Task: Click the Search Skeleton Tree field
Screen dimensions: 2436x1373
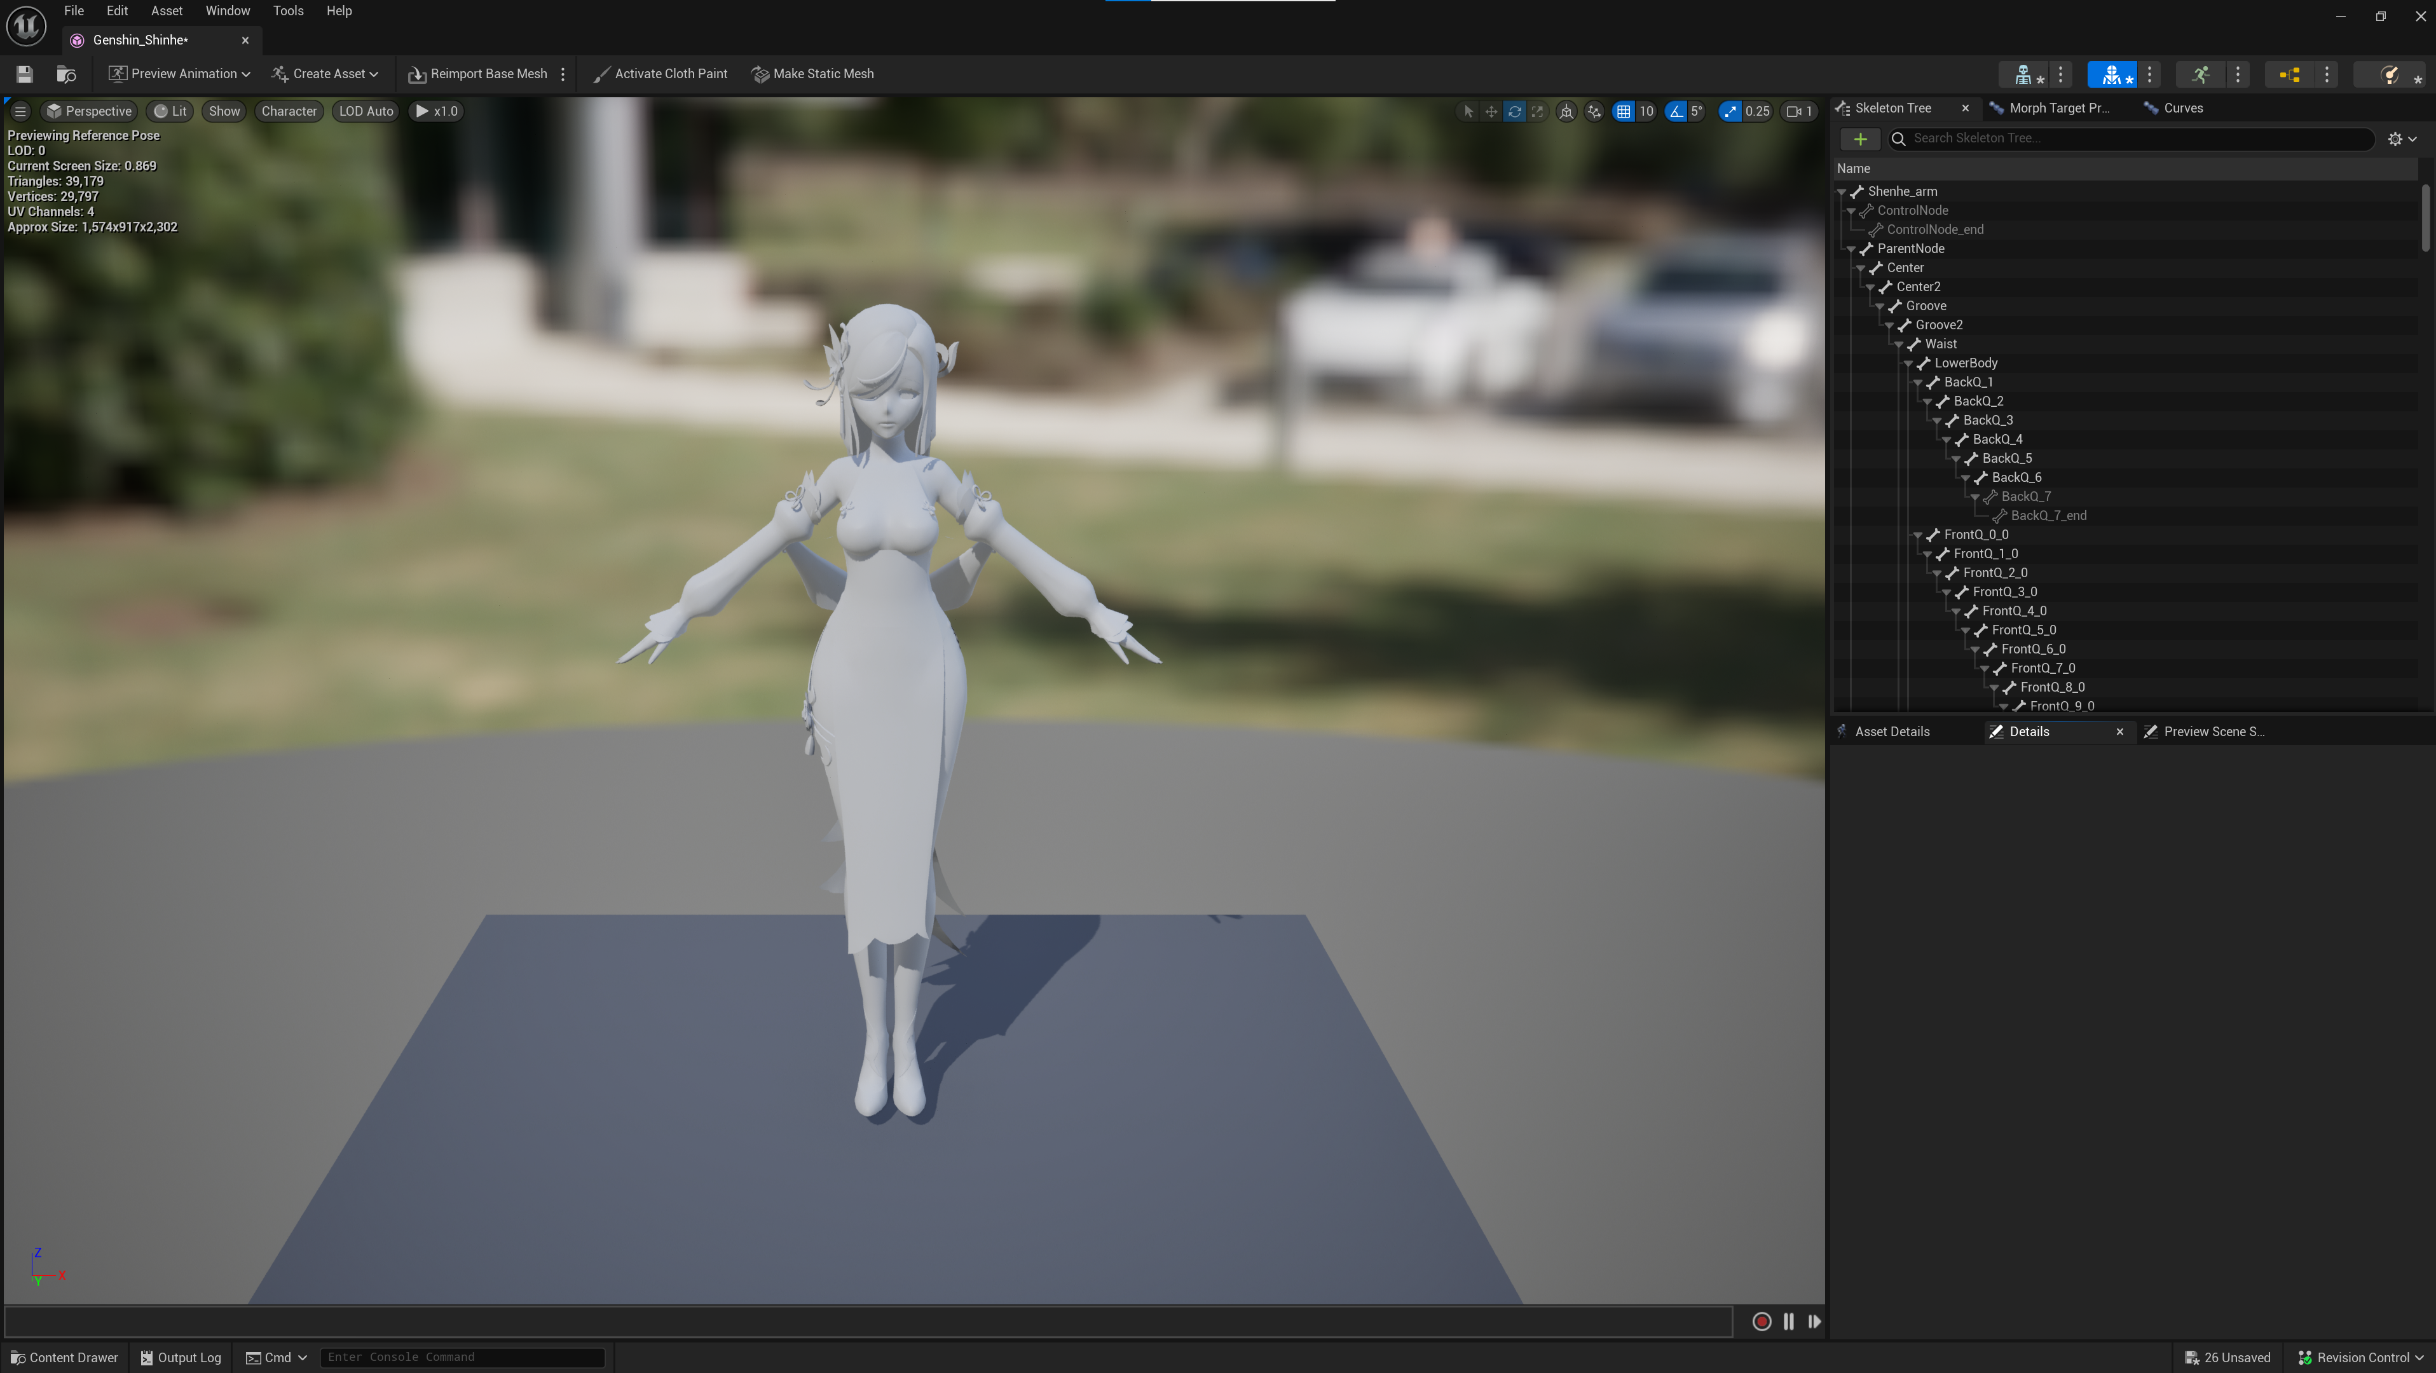Action: [2137, 138]
